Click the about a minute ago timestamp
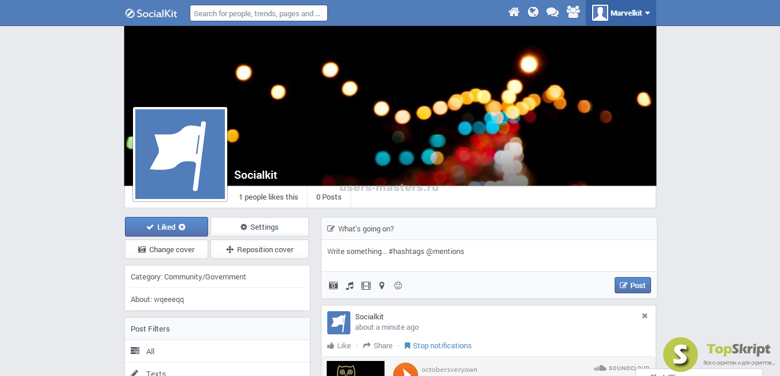Image resolution: width=780 pixels, height=376 pixels. point(387,327)
